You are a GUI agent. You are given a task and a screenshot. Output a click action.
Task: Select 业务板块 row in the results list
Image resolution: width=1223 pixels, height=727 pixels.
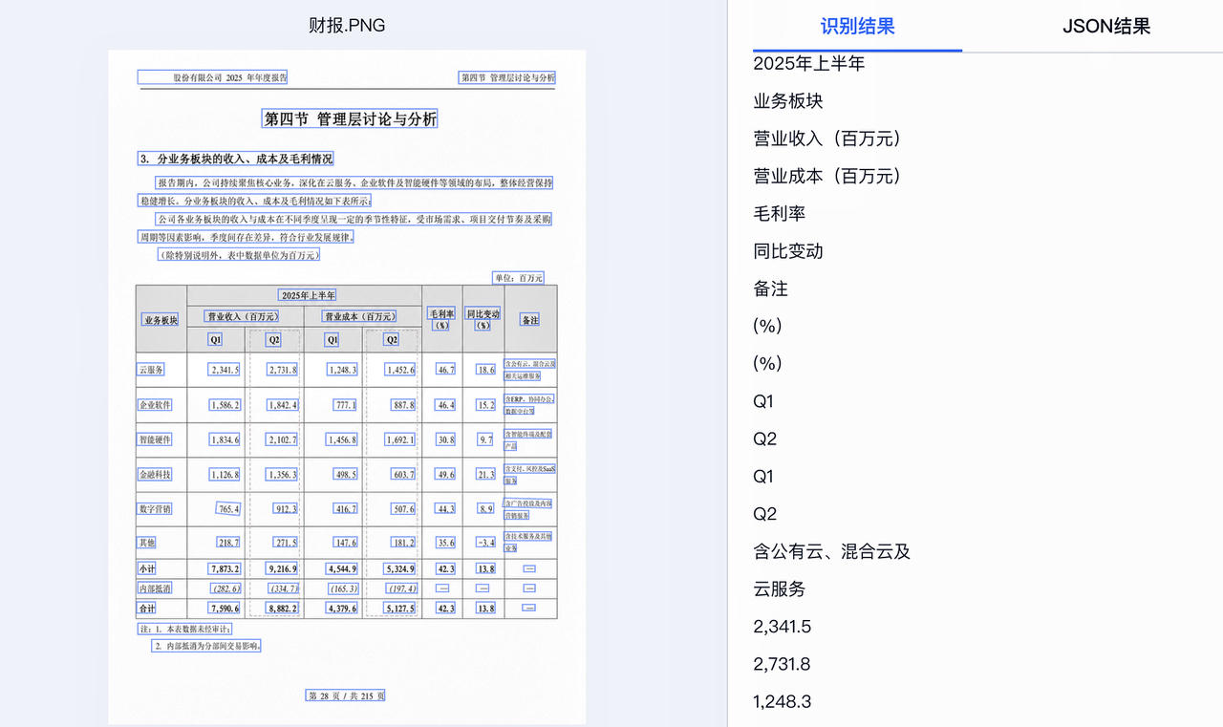click(788, 100)
